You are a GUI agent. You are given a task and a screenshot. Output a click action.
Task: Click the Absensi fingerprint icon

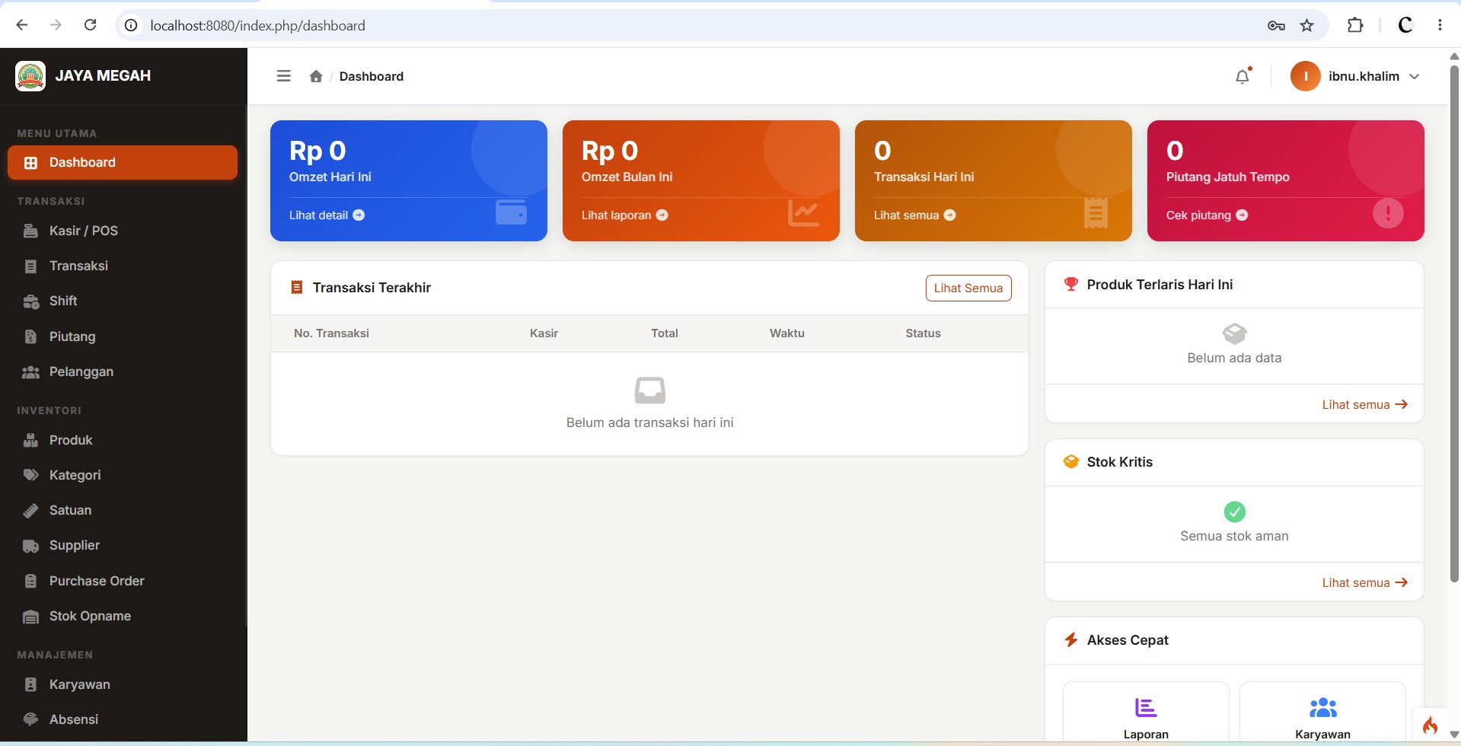click(30, 719)
